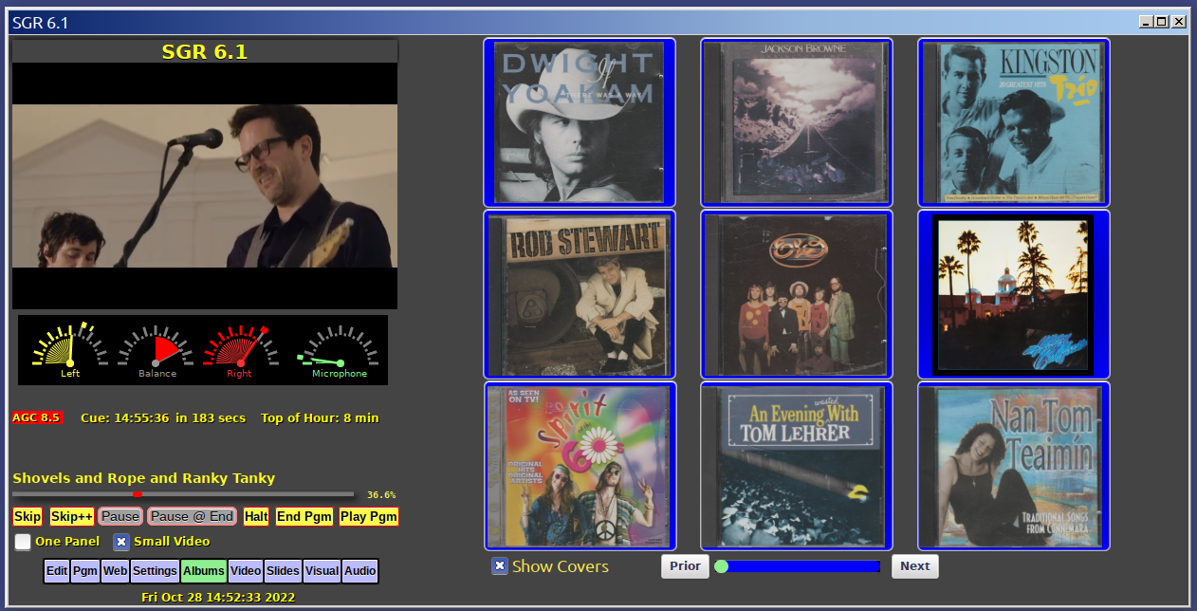Open the Web tab
The width and height of the screenshot is (1197, 611).
[115, 571]
